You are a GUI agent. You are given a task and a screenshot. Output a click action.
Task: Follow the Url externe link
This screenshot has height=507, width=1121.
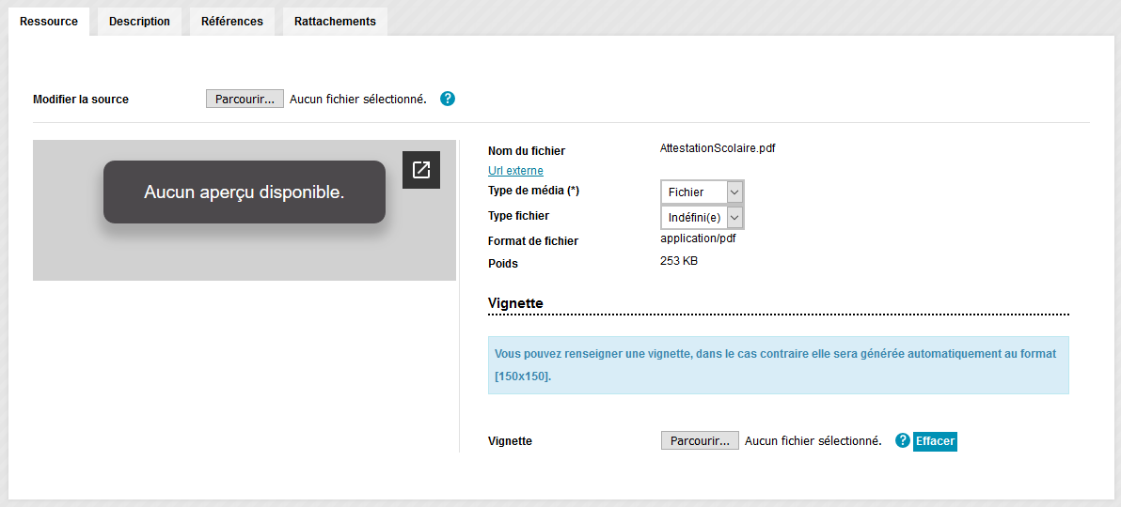515,170
